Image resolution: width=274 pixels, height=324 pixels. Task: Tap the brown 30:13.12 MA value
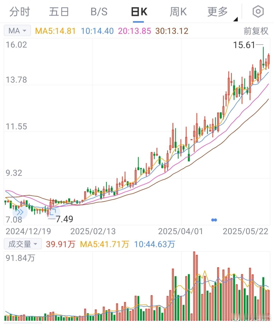click(x=172, y=31)
